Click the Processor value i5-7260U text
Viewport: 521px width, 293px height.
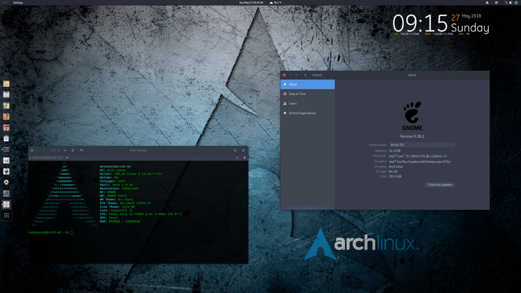click(x=418, y=156)
